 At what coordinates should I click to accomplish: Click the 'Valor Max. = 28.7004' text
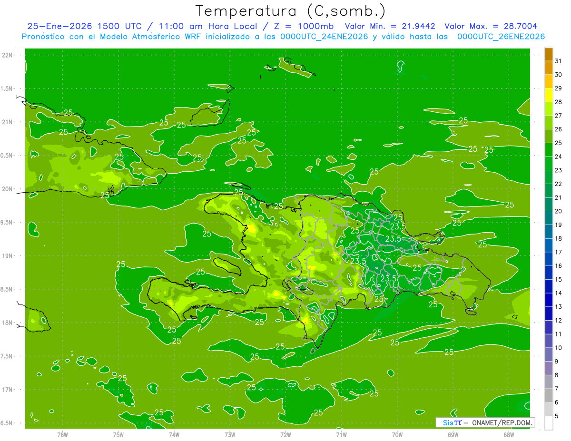point(491,26)
